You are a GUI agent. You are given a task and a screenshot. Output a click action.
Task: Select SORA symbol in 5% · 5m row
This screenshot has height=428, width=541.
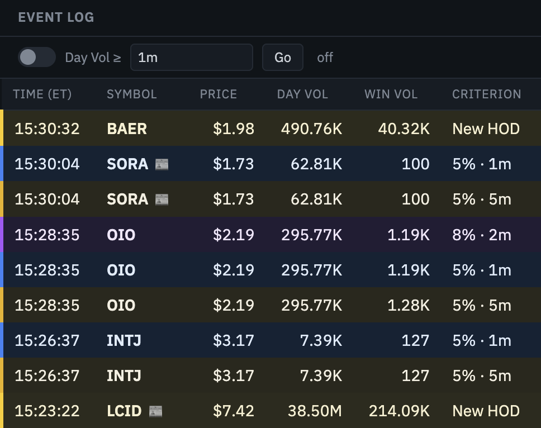[x=127, y=199]
